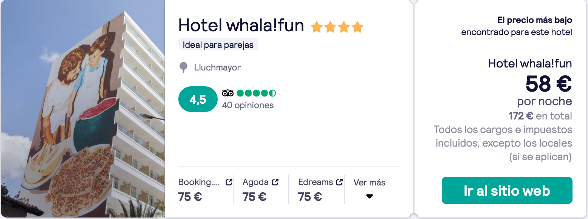Click the Lluchmayor location text
This screenshot has height=219, width=588.
pyautogui.click(x=217, y=68)
